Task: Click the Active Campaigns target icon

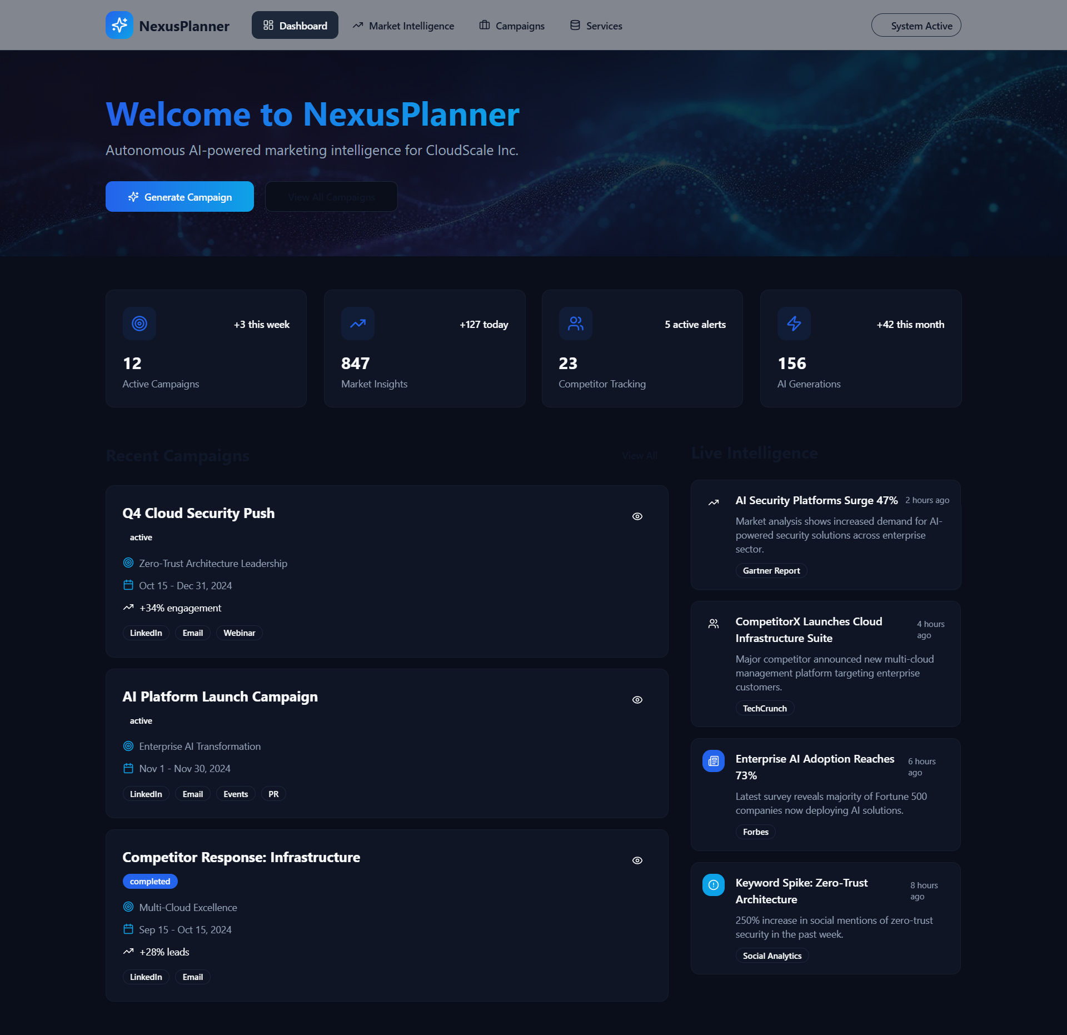Action: point(139,324)
